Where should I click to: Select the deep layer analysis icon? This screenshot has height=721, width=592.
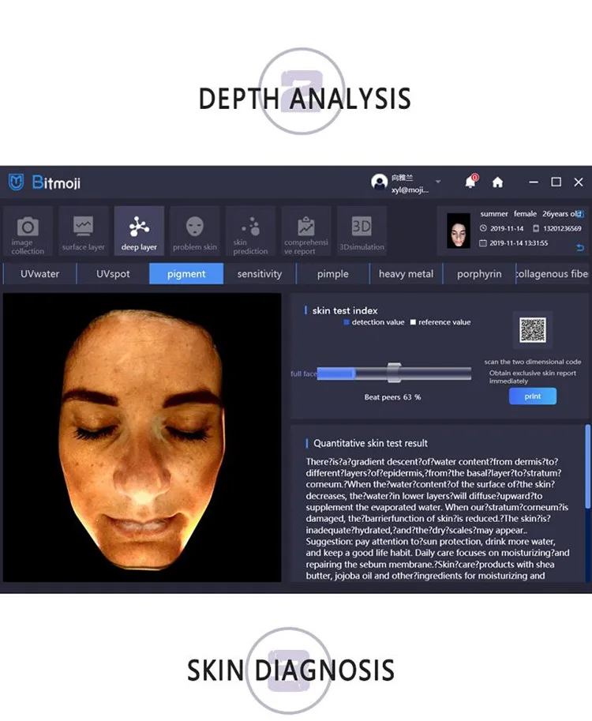click(139, 231)
